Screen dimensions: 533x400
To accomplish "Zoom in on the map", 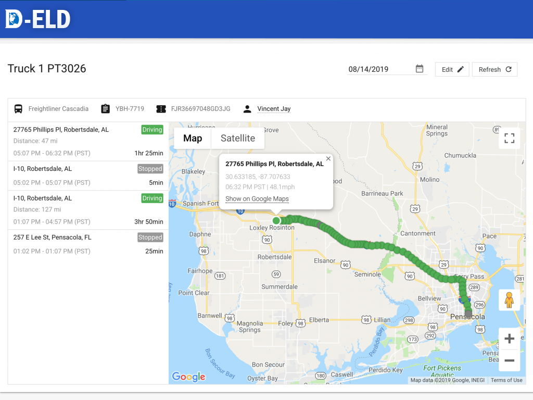I will tap(509, 339).
